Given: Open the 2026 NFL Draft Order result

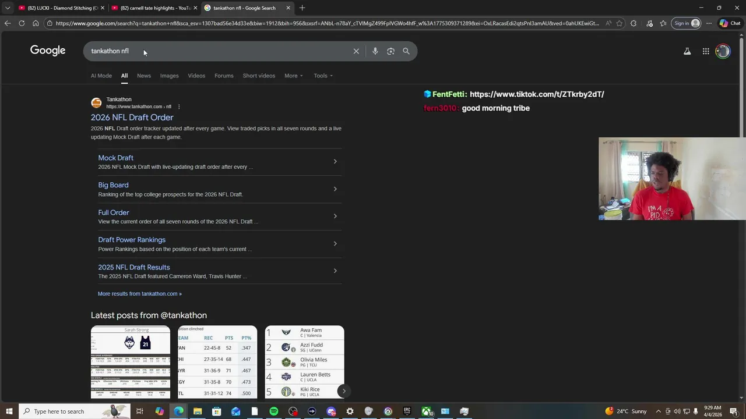Looking at the screenshot, I should 132,118.
